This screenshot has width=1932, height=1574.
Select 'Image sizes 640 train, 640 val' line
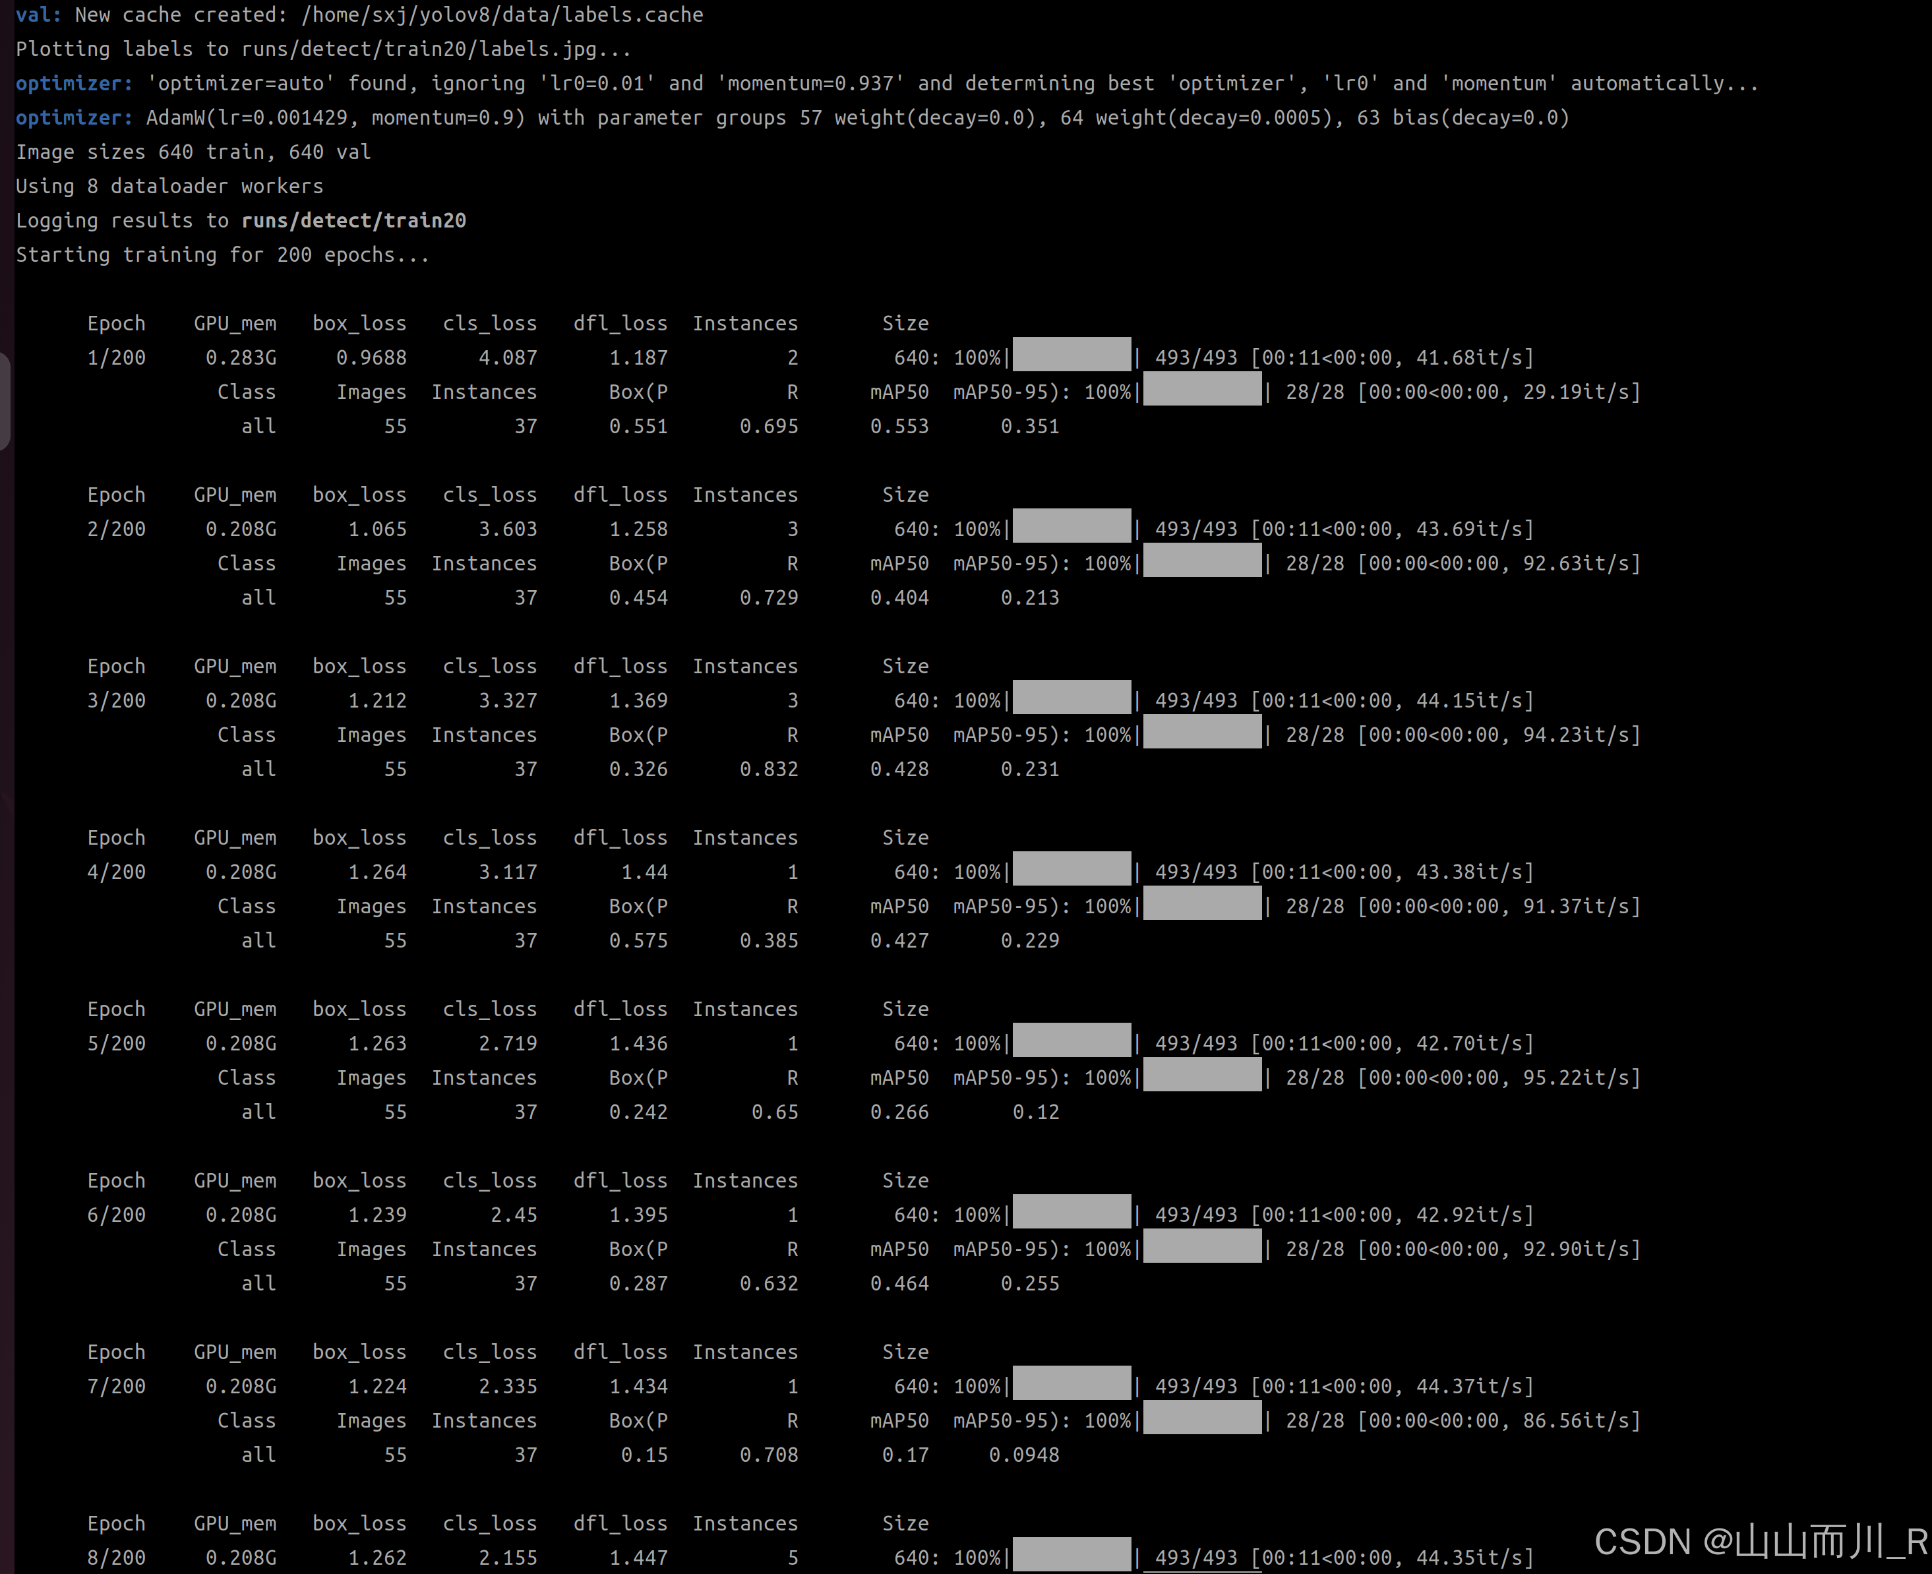(193, 152)
